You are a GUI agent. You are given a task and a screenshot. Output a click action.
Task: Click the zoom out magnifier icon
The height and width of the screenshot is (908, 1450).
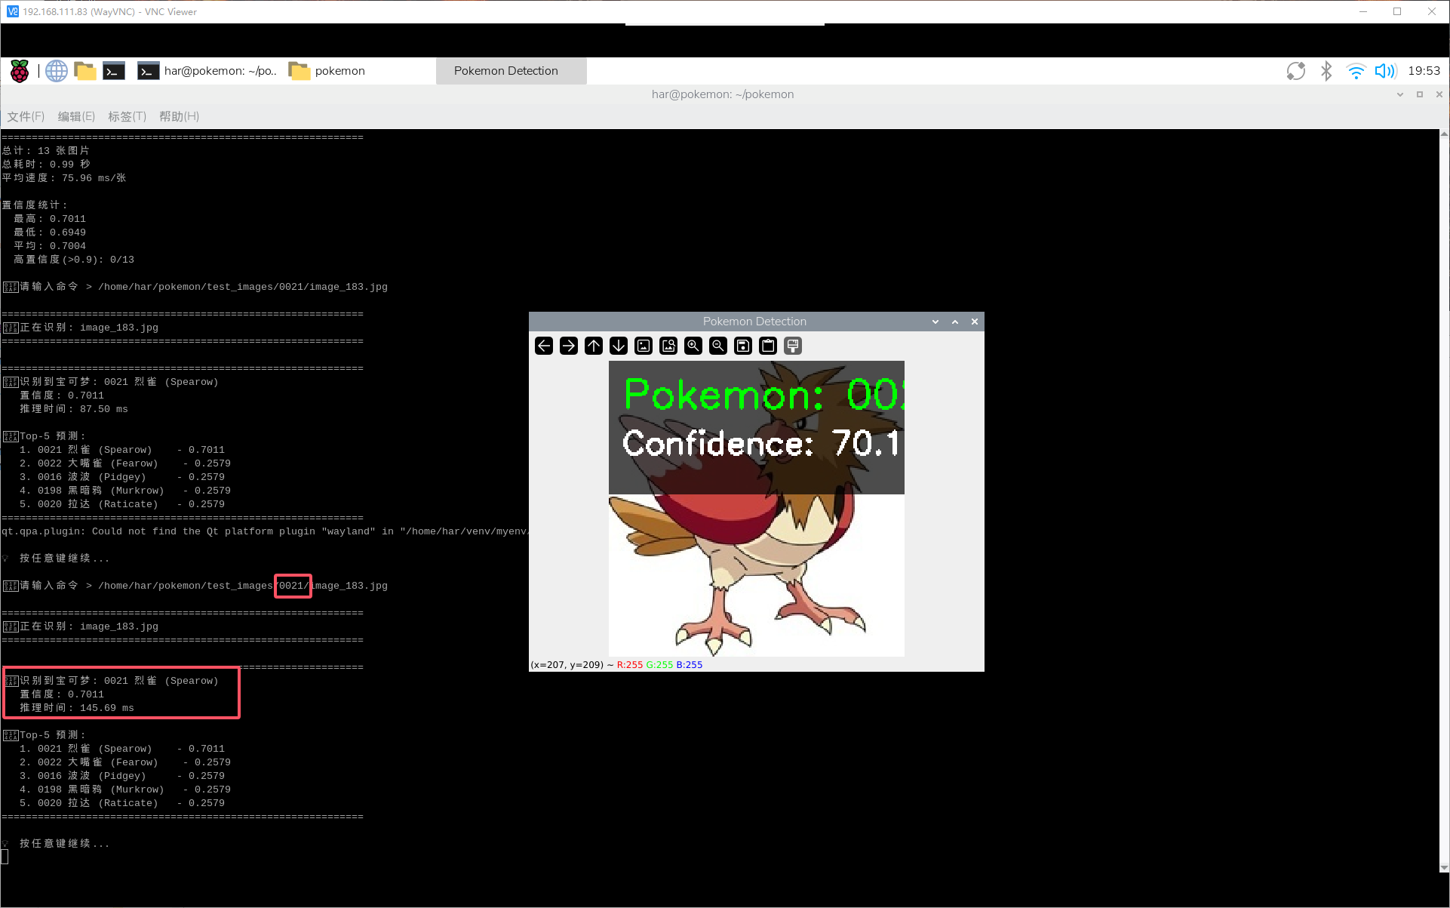(x=718, y=346)
